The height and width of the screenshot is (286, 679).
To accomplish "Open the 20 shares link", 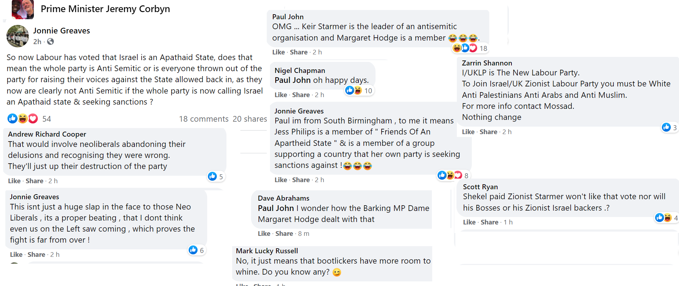I will [250, 119].
